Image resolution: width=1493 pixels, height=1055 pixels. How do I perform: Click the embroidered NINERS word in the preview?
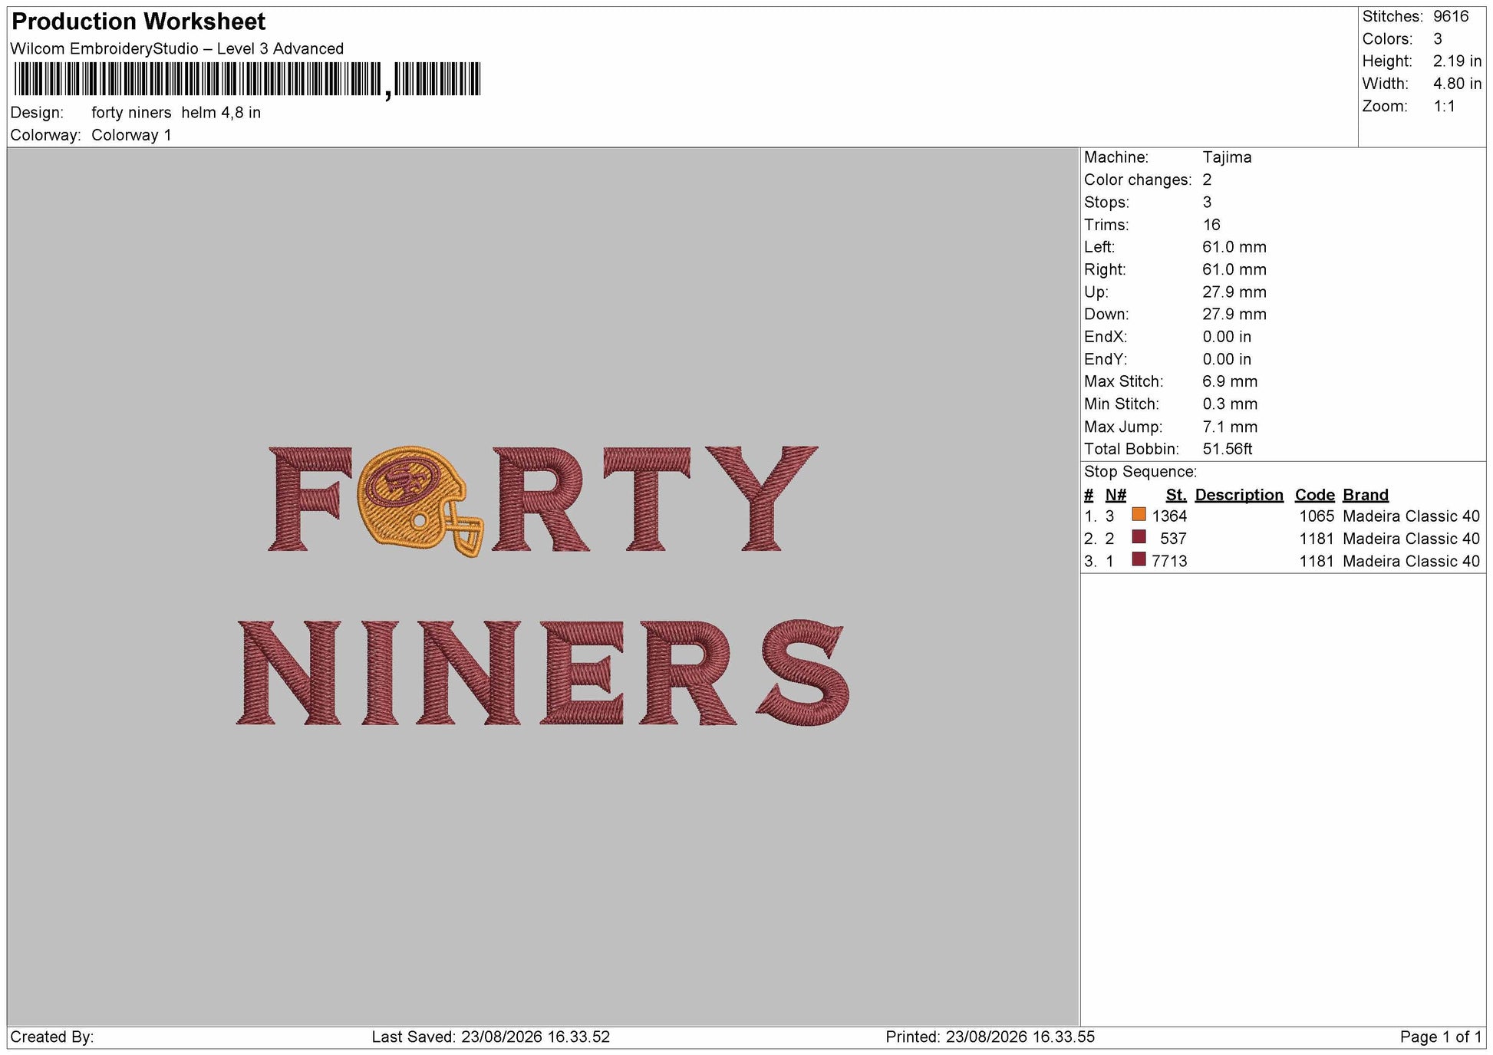click(x=543, y=672)
